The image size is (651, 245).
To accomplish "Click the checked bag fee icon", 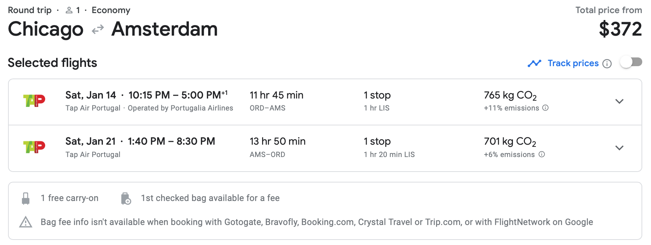I will point(126,198).
